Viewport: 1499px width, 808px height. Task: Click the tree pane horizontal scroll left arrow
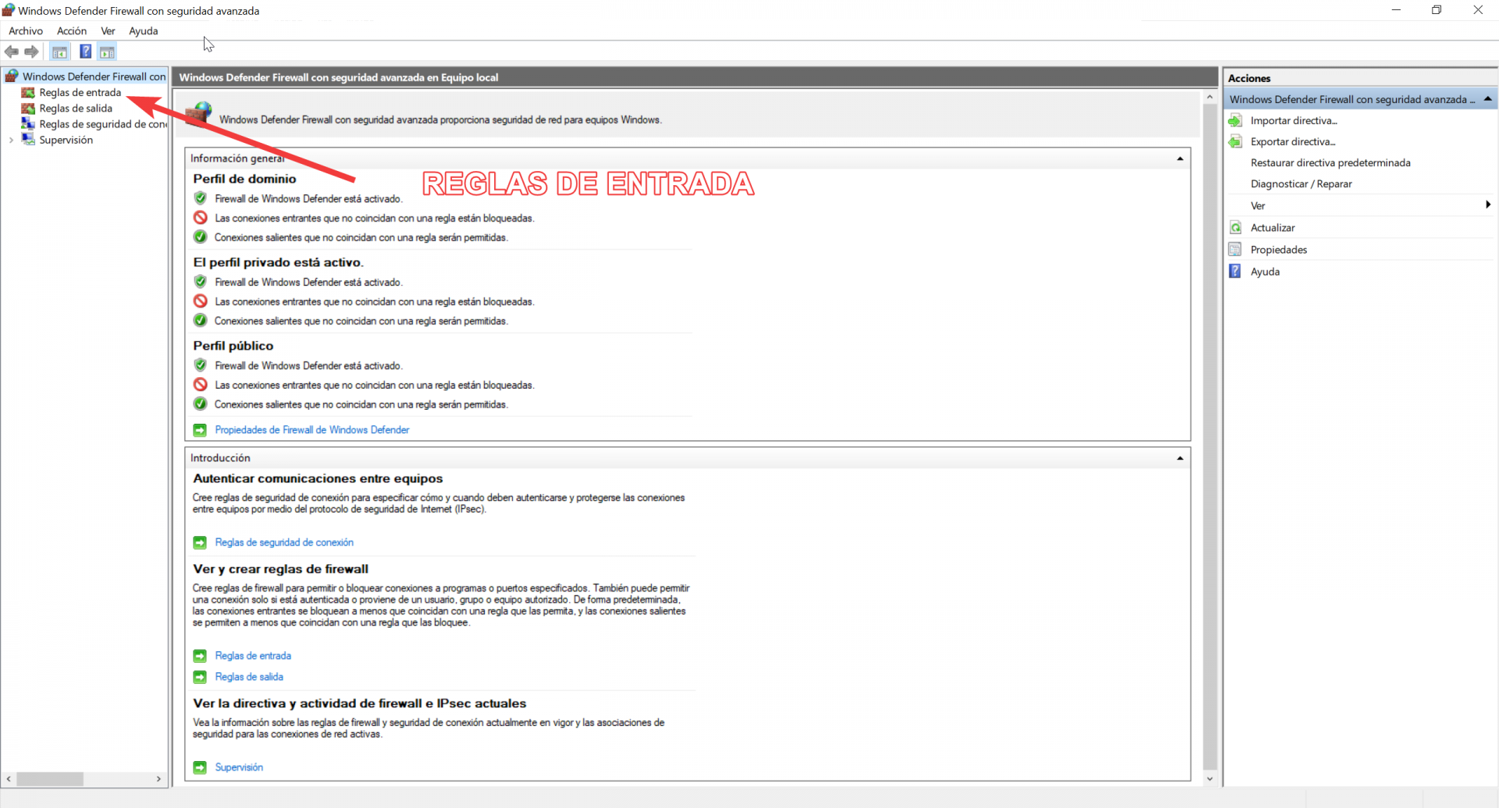pyautogui.click(x=9, y=779)
